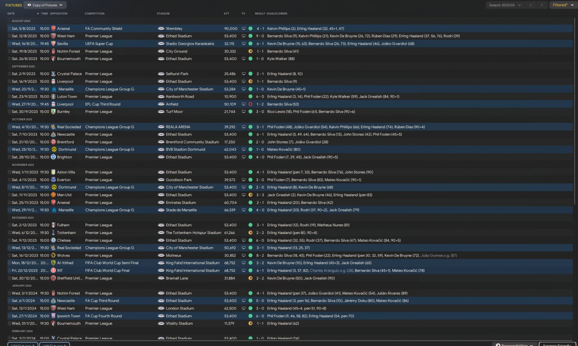Image resolution: width=578 pixels, height=346 pixels.
Task: Toggle the selection circle on the Everton row
Action: pos(9,180)
